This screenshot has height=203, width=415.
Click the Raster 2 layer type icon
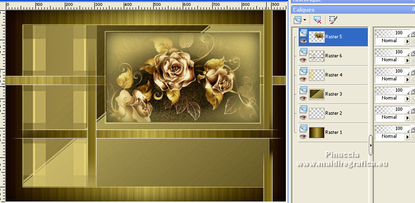click(304, 109)
